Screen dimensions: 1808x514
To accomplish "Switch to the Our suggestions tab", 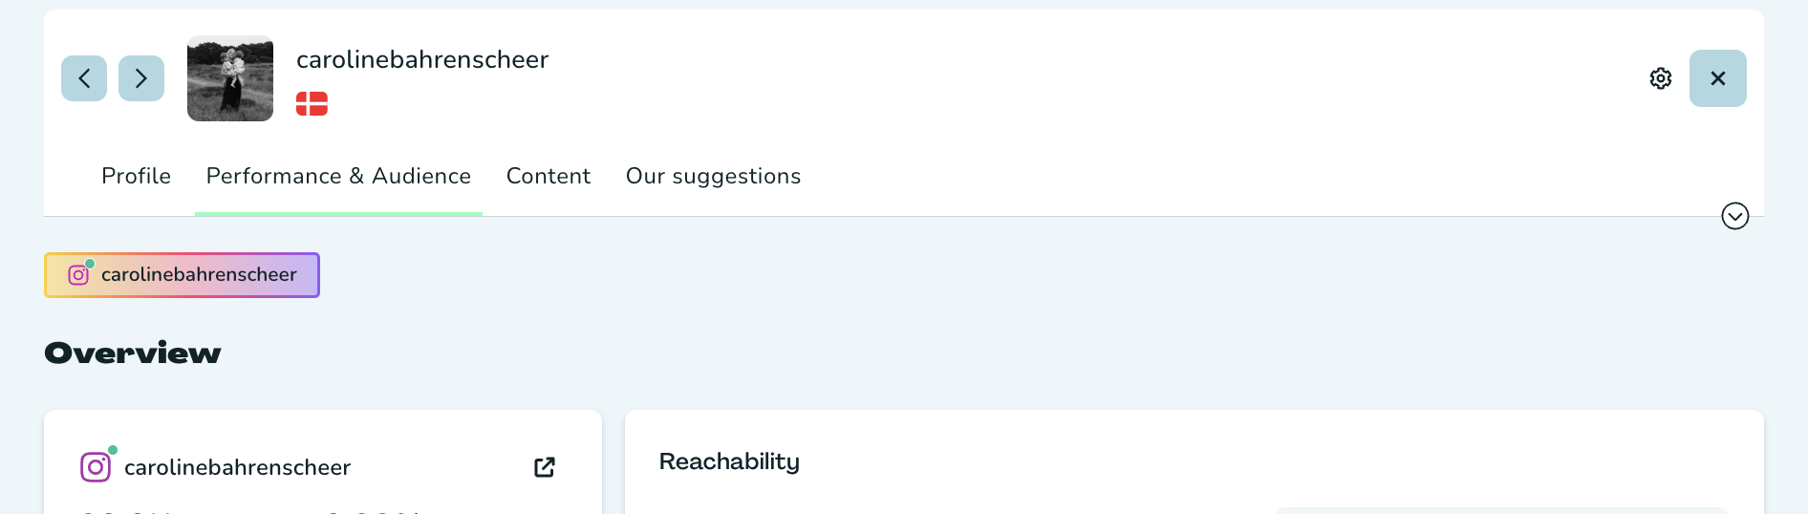I will coord(713,177).
